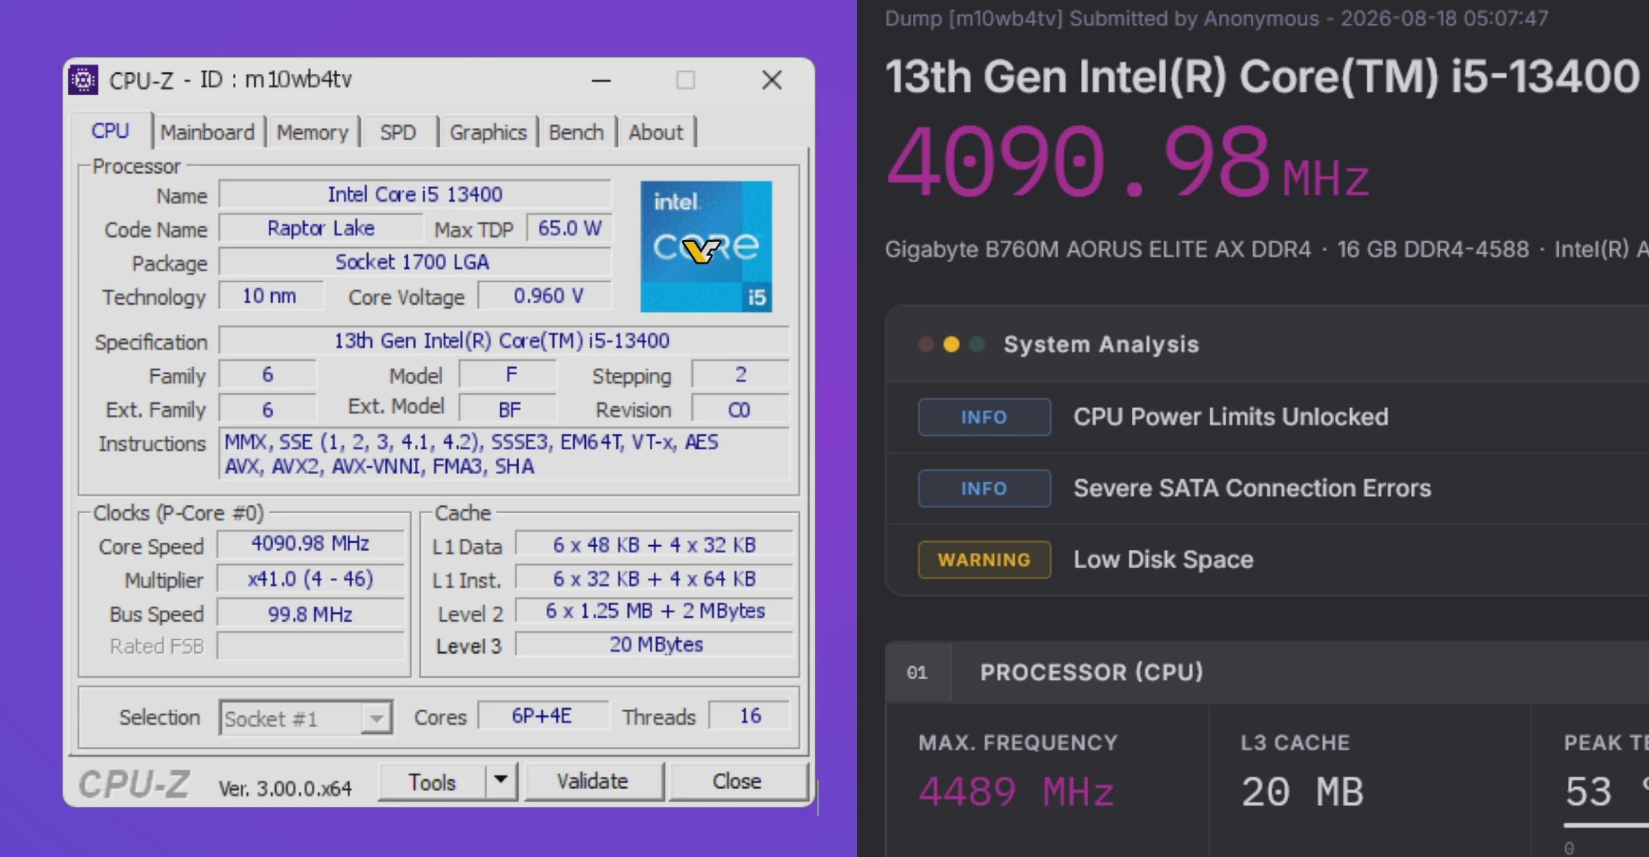Click the 'PROCESSOR (CPU)' section header
This screenshot has width=1649, height=857.
point(1092,672)
